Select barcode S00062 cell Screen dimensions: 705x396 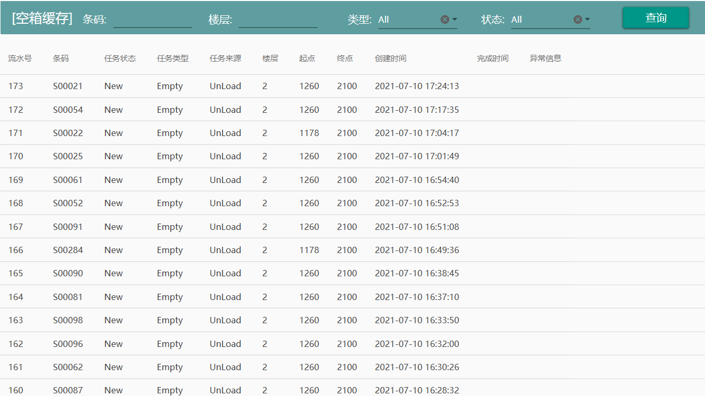click(68, 367)
